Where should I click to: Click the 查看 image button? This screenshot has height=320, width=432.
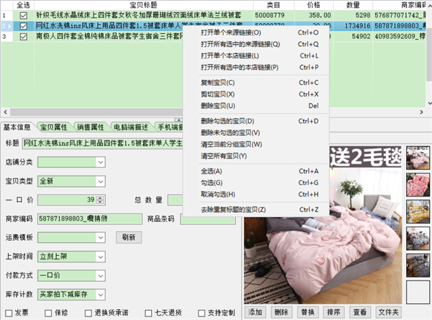click(x=360, y=312)
